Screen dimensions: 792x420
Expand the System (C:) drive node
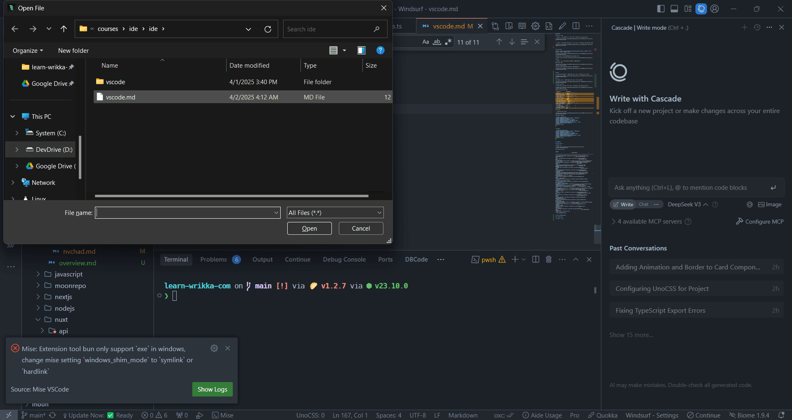point(17,133)
